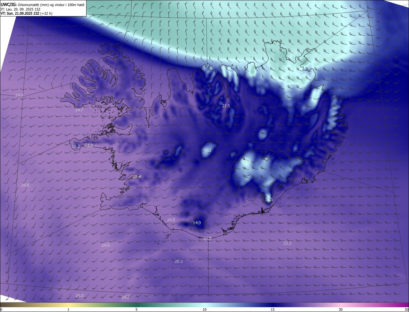This screenshot has width=409, height=312.
Task: Click the colorbar tick label 50
Action: tap(406, 309)
